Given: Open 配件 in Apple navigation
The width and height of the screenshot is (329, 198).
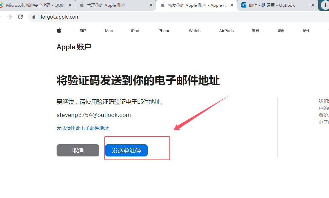Looking at the screenshot, I should [x=306, y=31].
